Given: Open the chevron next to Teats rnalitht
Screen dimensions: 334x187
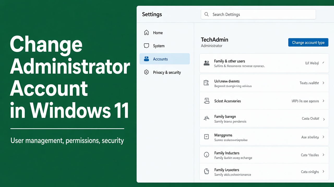Looking at the screenshot, I should 323,83.
